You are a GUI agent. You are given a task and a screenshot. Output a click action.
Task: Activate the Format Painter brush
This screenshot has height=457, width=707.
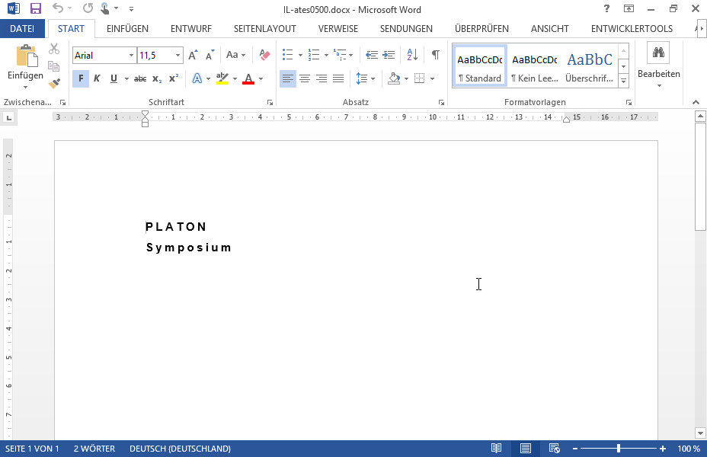[x=53, y=84]
